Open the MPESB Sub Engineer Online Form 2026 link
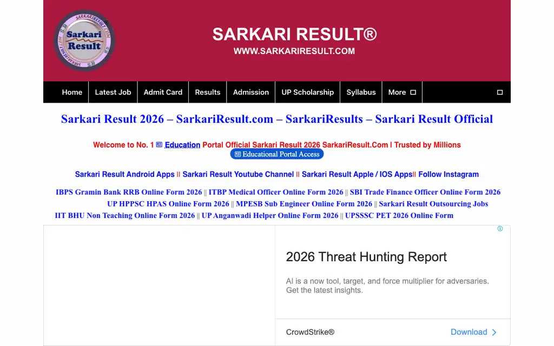The height and width of the screenshot is (346, 554). coord(304,204)
